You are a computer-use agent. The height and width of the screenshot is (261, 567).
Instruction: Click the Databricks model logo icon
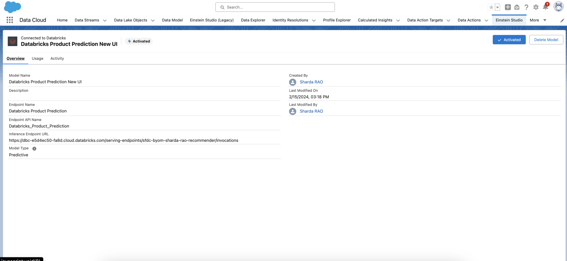[x=12, y=41]
